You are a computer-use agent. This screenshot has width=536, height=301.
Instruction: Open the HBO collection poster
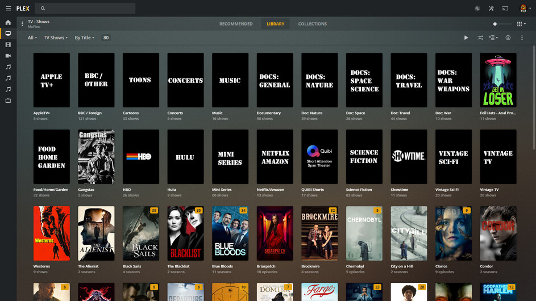point(141,157)
